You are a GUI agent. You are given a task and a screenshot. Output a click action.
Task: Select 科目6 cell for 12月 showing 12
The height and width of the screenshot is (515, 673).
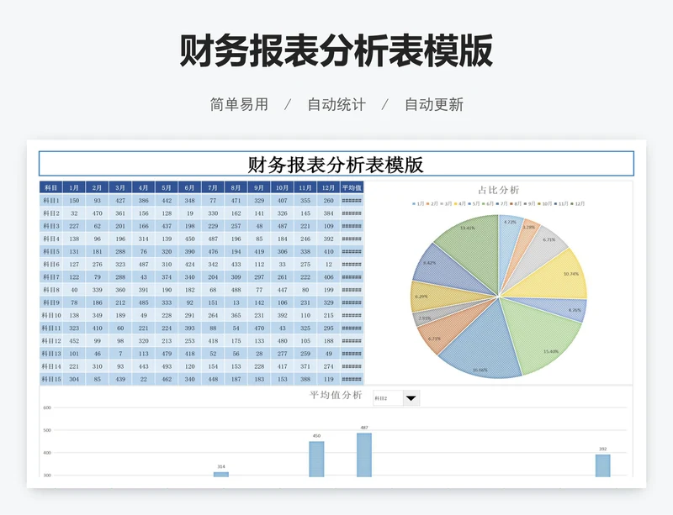pos(328,264)
